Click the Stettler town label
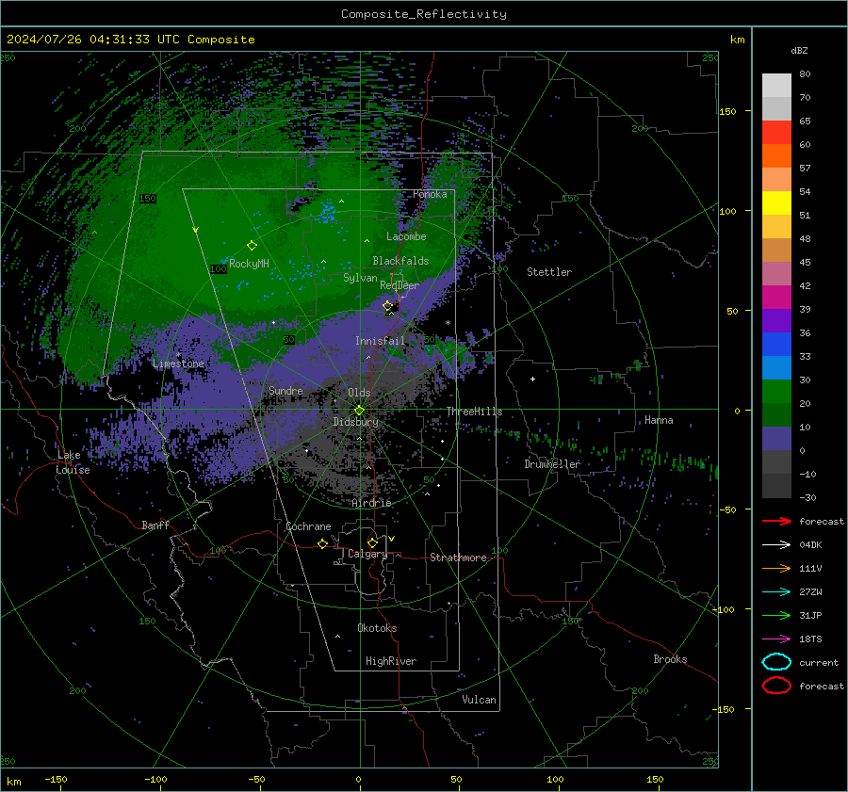 tap(549, 272)
